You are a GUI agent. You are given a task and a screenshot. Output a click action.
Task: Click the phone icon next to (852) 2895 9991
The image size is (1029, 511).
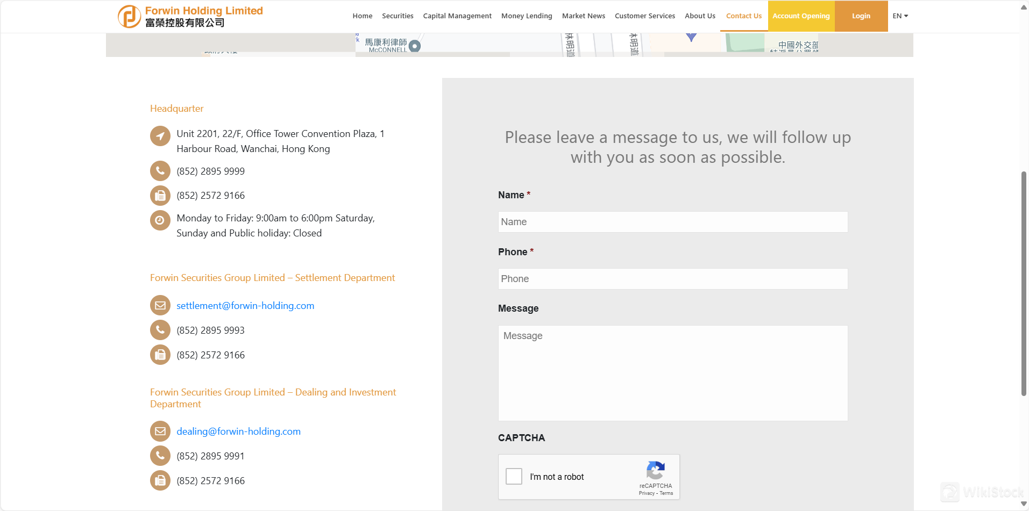[x=160, y=455]
